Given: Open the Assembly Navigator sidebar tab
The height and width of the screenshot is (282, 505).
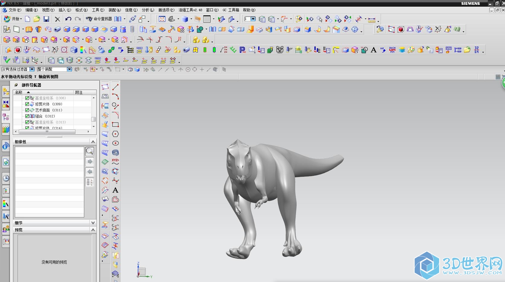Looking at the screenshot, I should click(6, 91).
